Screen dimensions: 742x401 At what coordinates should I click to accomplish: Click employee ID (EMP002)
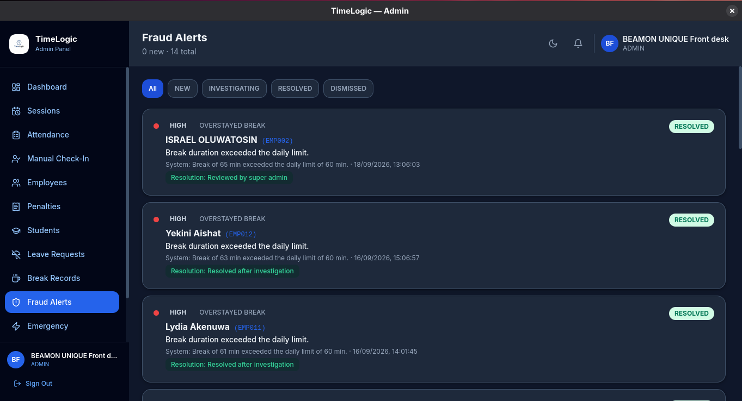pos(277,141)
